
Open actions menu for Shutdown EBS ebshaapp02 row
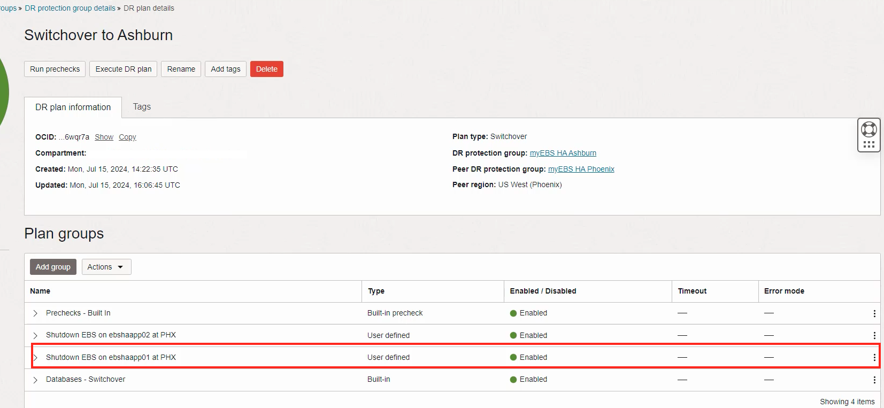[x=874, y=335]
